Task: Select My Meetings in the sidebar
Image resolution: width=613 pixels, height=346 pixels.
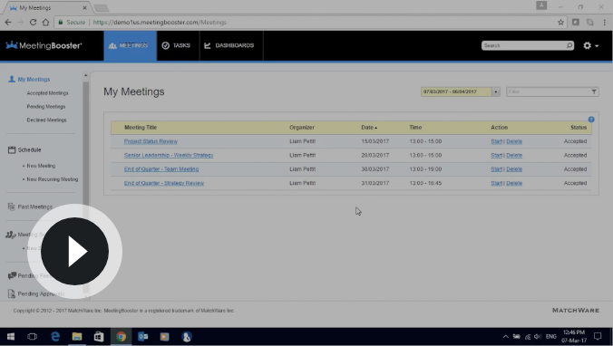Action: click(x=34, y=80)
